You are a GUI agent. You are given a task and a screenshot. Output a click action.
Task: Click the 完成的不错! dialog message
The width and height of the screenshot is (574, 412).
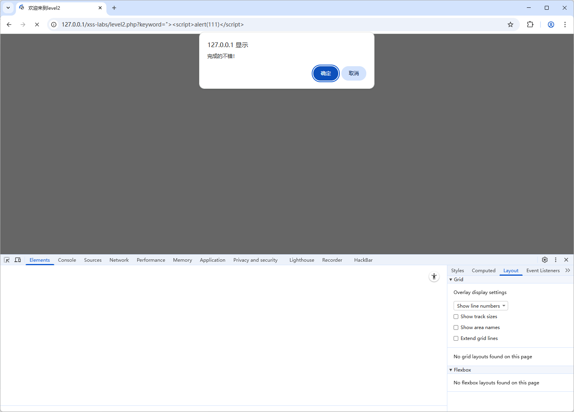pyautogui.click(x=221, y=56)
